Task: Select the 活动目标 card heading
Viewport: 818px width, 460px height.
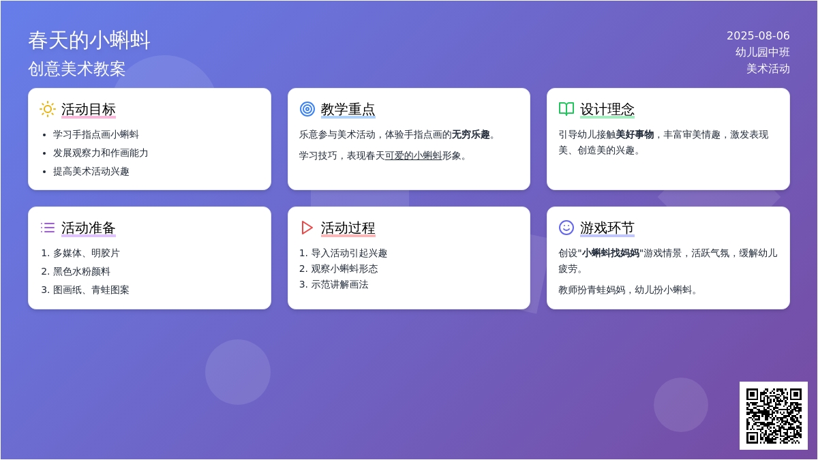Action: coord(89,109)
